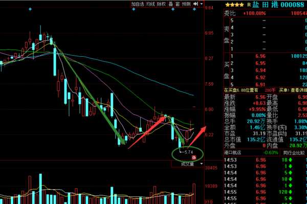Click the red 涨 marker icon
Screen dimensions: 307x204
click(194, 157)
